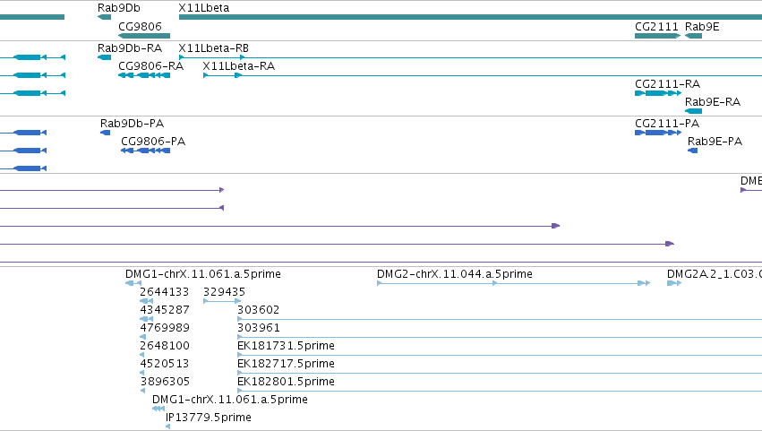
Task: Click the 329435 EST feature line
Action: 222,301
